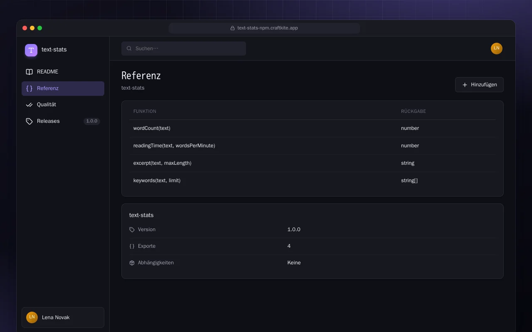This screenshot has width=532, height=332.
Task: Click the magnifier icon in the search bar
Action: click(x=129, y=49)
